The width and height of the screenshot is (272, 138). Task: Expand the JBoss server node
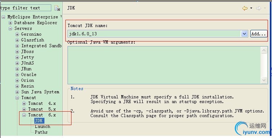click(17, 52)
